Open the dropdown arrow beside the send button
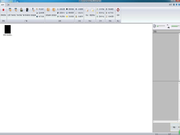Viewport: 180px width, 135px height. (179, 127)
